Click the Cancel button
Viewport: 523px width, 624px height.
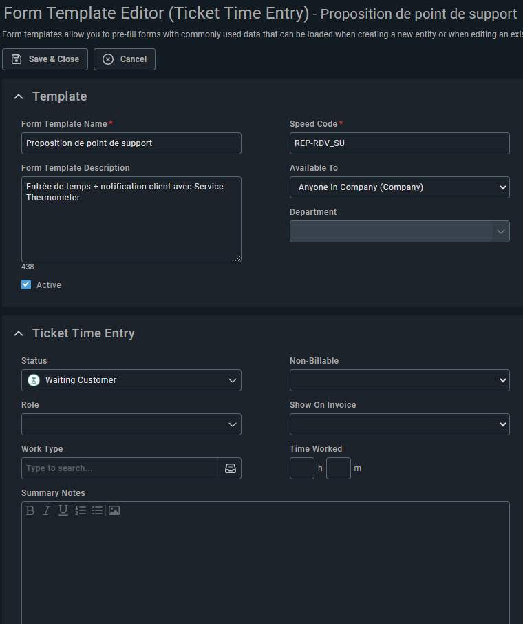pyautogui.click(x=125, y=59)
